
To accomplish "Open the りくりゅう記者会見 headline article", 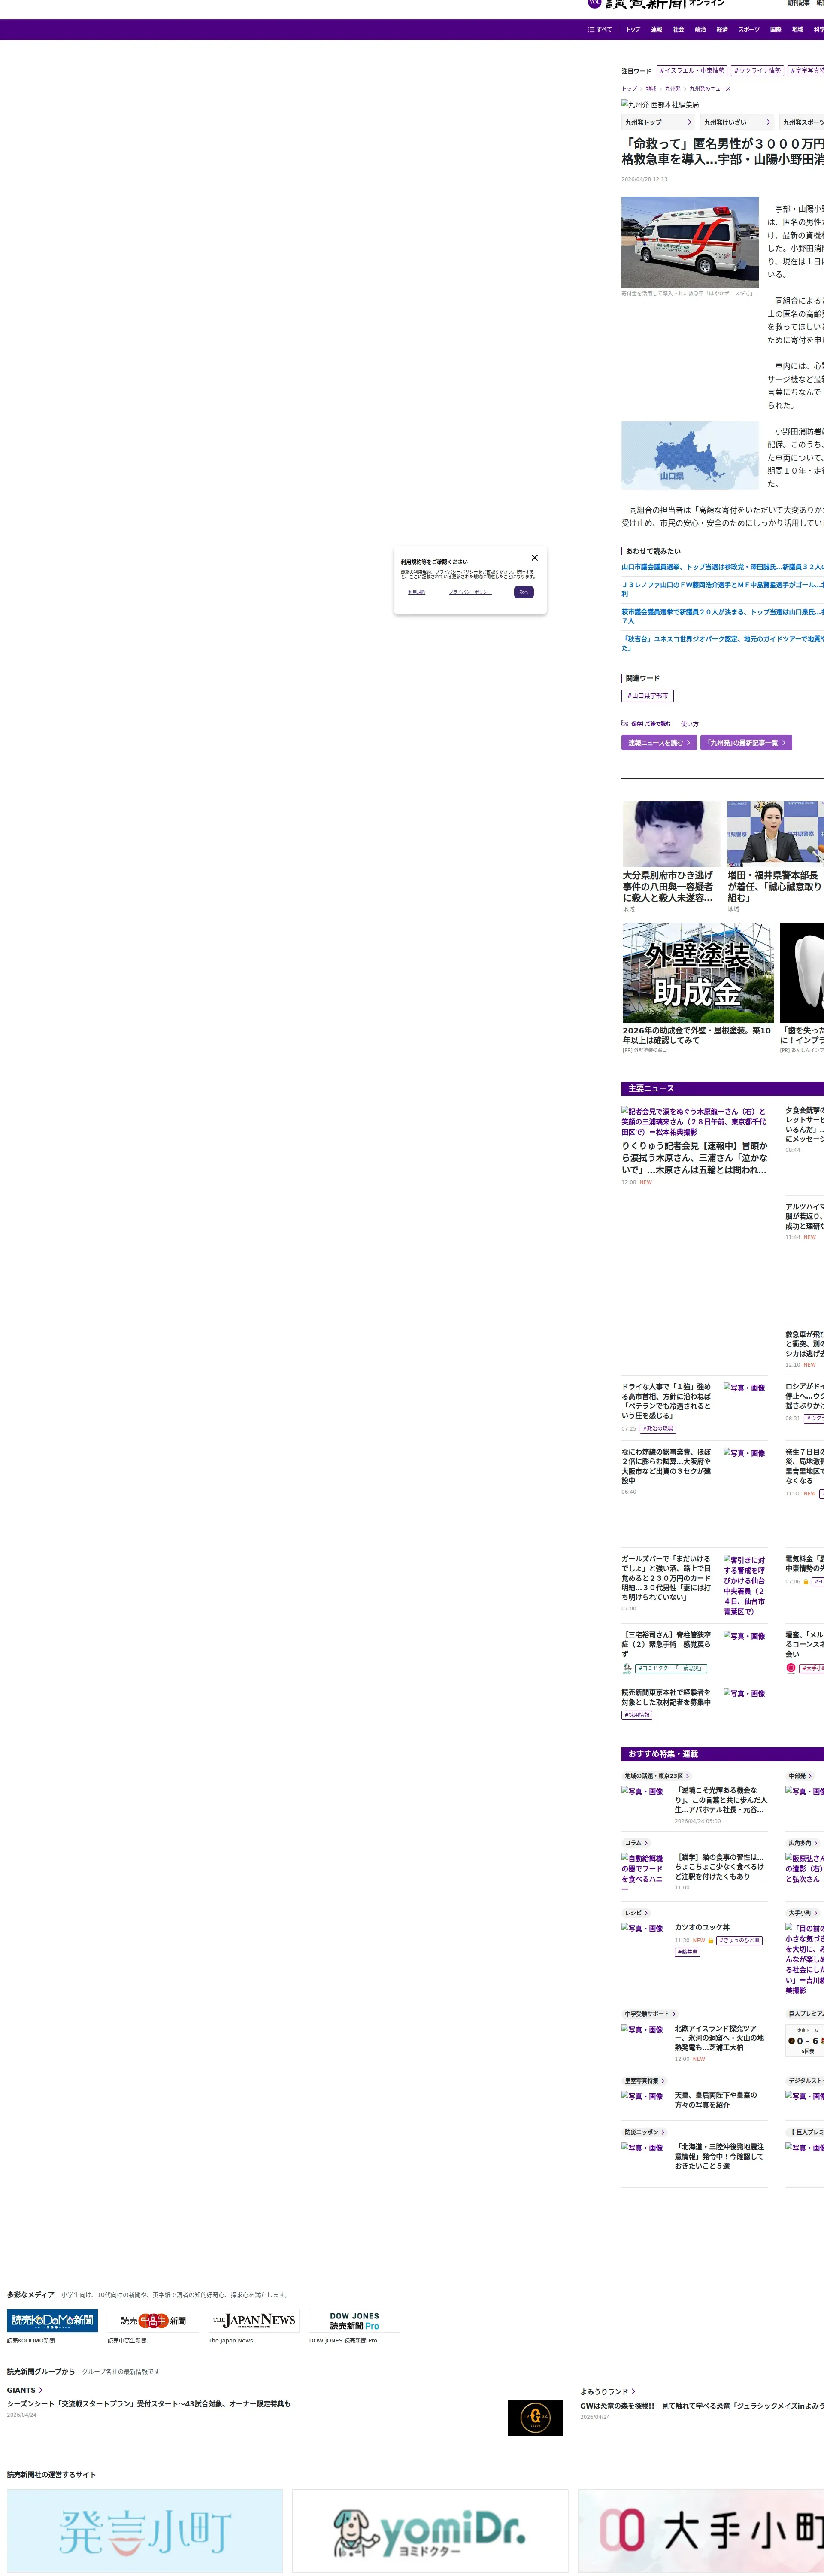I will pos(695,1158).
